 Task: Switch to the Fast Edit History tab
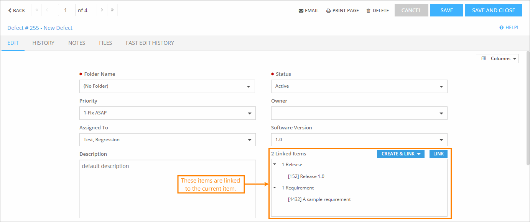[x=150, y=43]
